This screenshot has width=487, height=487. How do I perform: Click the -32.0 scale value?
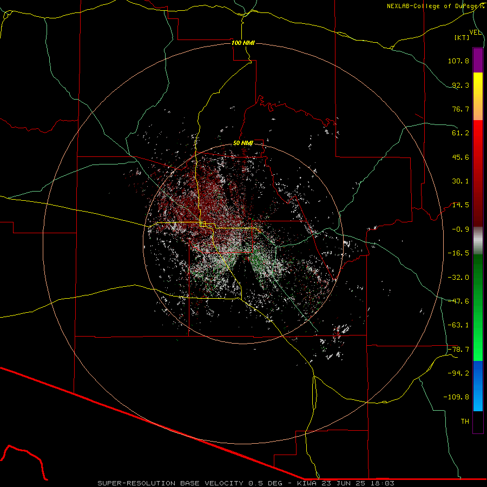point(458,278)
